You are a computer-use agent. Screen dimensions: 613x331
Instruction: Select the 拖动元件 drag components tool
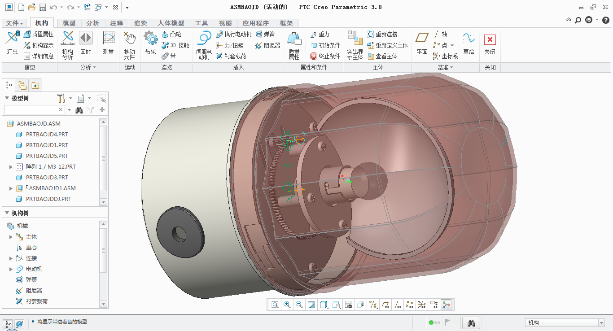pos(129,46)
